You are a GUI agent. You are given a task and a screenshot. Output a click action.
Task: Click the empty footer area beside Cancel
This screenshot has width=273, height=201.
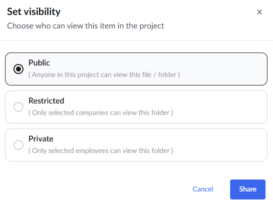click(x=96, y=189)
